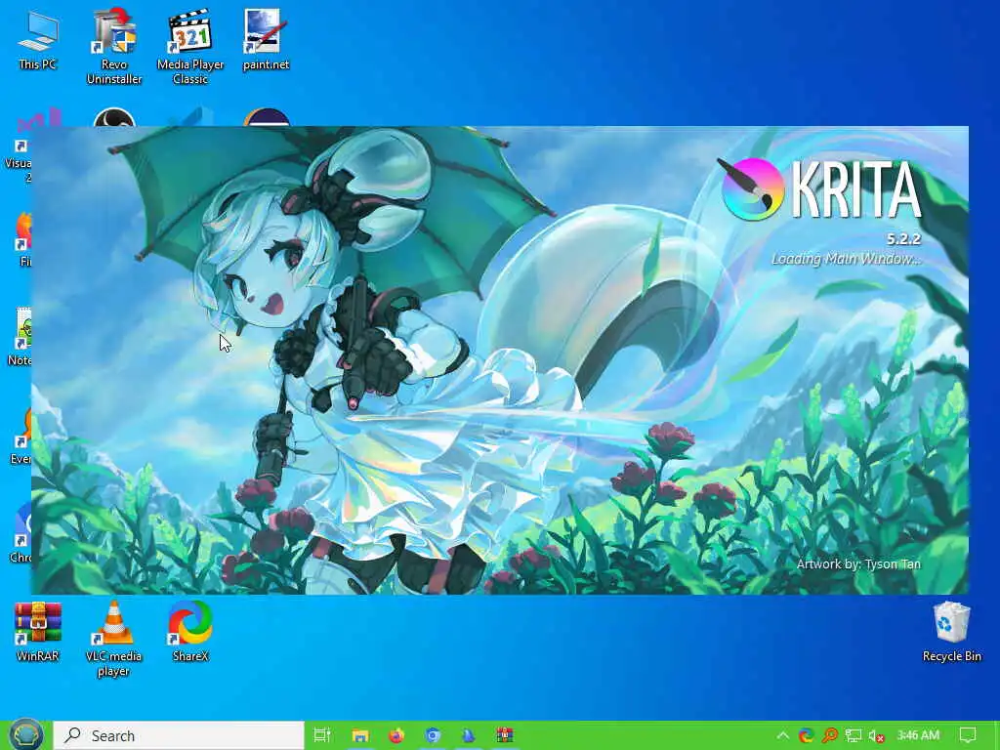Click the ShareX tray icon
The width and height of the screenshot is (1000, 750).
[806, 736]
